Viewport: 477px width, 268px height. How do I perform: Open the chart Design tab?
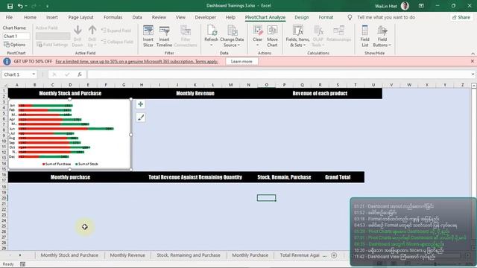301,17
